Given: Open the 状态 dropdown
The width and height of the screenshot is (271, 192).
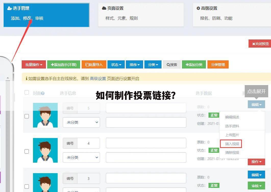Looking at the screenshot, I should tap(116, 64).
